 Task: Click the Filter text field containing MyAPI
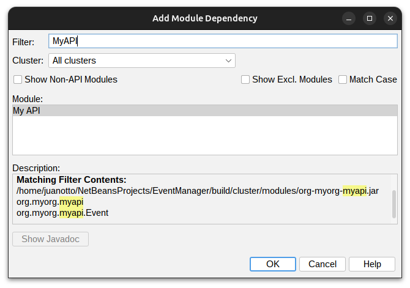pos(223,41)
